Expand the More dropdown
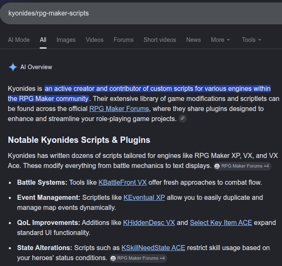This screenshot has height=266, width=282. click(x=220, y=40)
